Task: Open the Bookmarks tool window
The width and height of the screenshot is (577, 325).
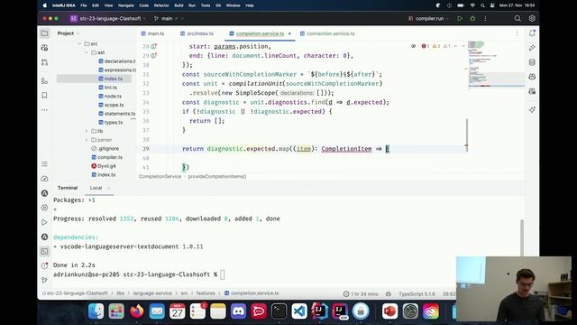Action: [44, 96]
